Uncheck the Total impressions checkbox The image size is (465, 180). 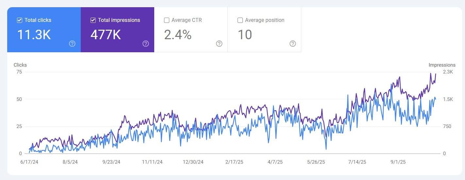coord(93,20)
